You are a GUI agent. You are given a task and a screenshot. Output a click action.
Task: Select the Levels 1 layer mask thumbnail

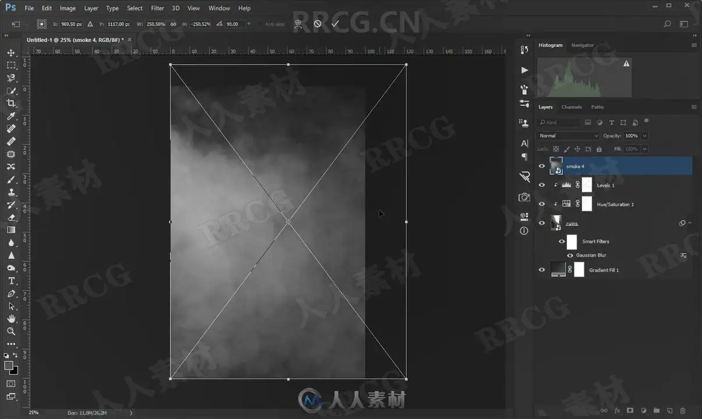click(x=587, y=185)
